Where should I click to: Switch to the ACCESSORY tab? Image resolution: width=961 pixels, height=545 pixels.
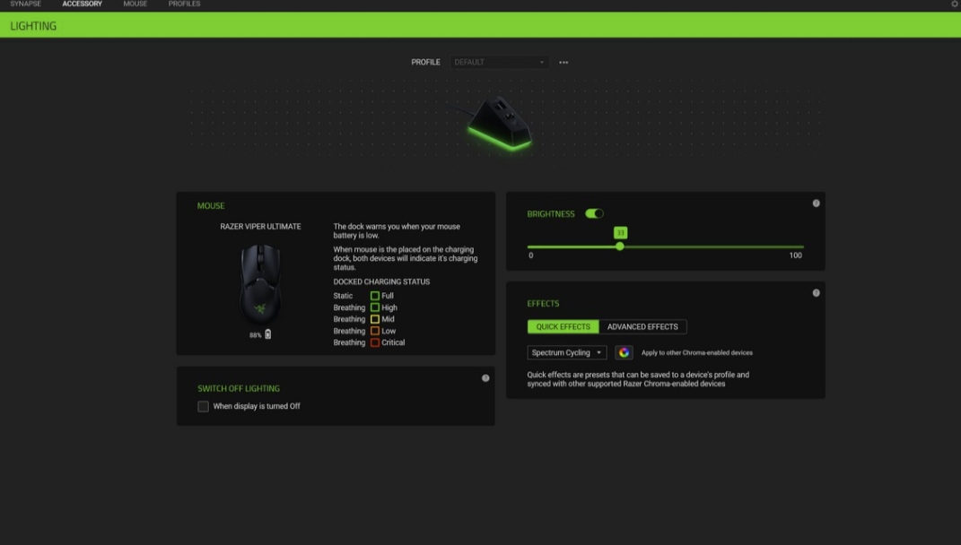(83, 4)
